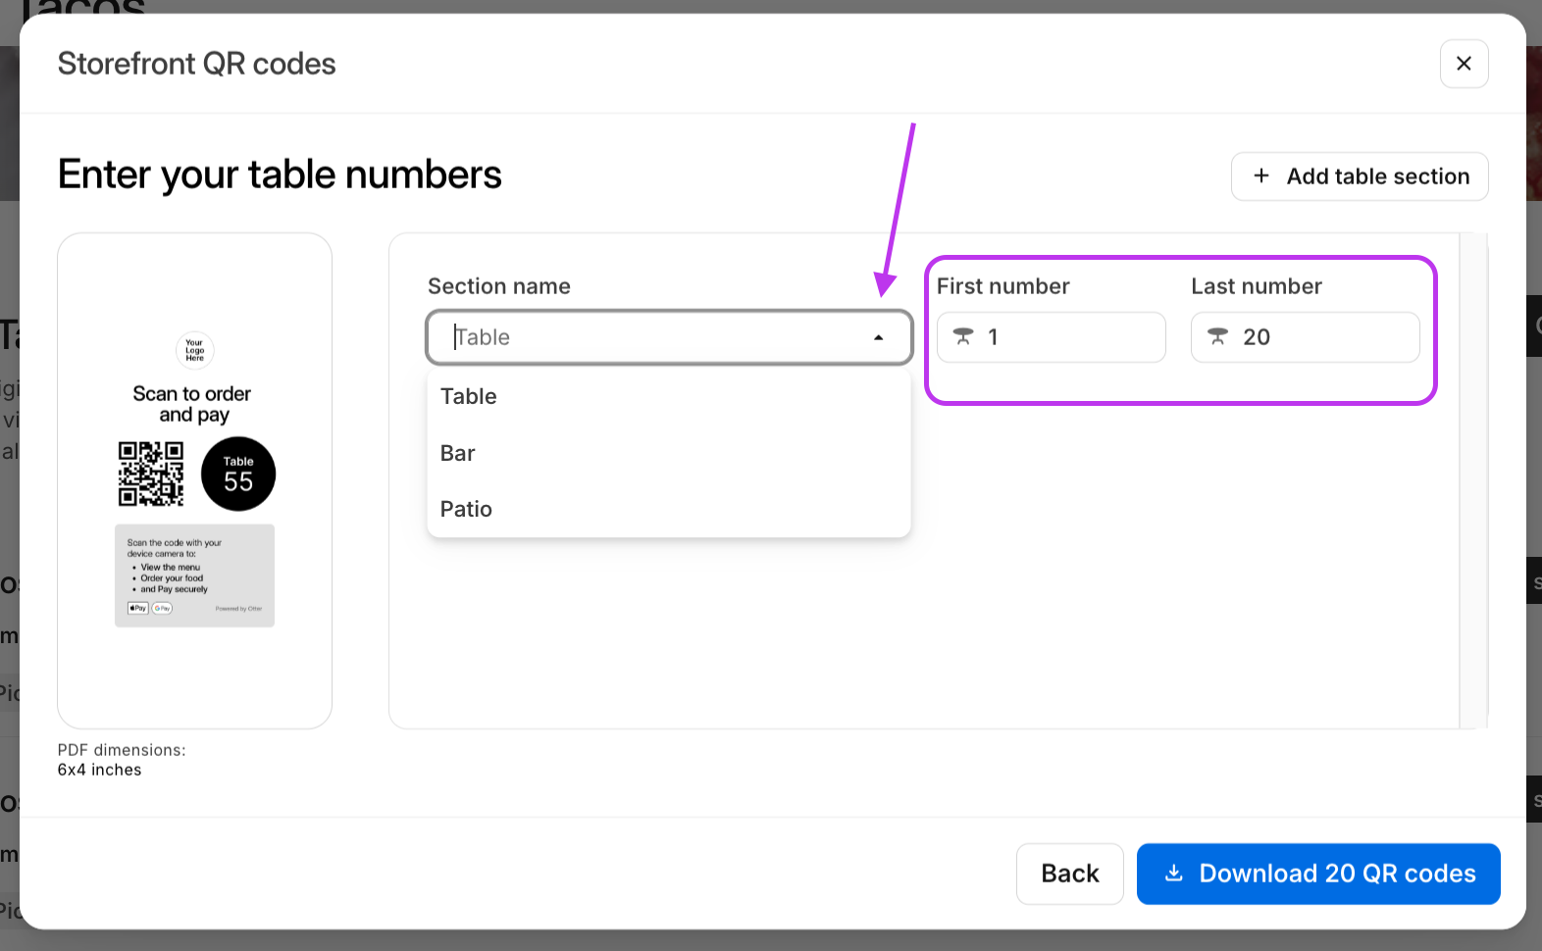
Task: Click the QR card preview thumbnail
Action: coord(194,480)
